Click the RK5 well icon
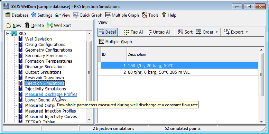This screenshot has height=134, width=269. tap(14, 34)
